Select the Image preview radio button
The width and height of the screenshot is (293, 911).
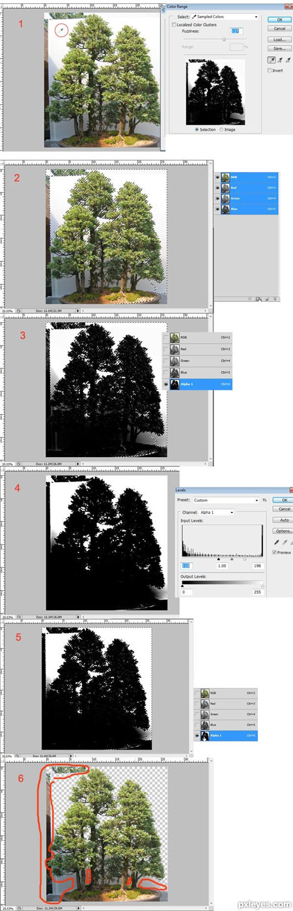click(x=221, y=130)
